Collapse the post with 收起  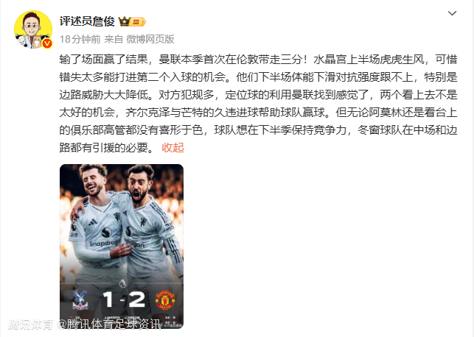point(173,148)
